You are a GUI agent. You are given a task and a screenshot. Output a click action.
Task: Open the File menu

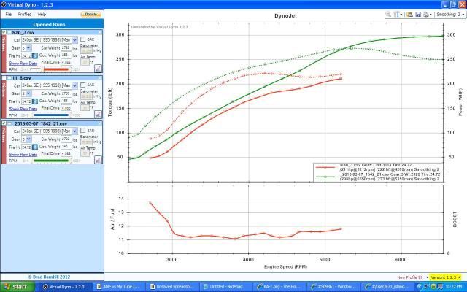tap(8, 14)
